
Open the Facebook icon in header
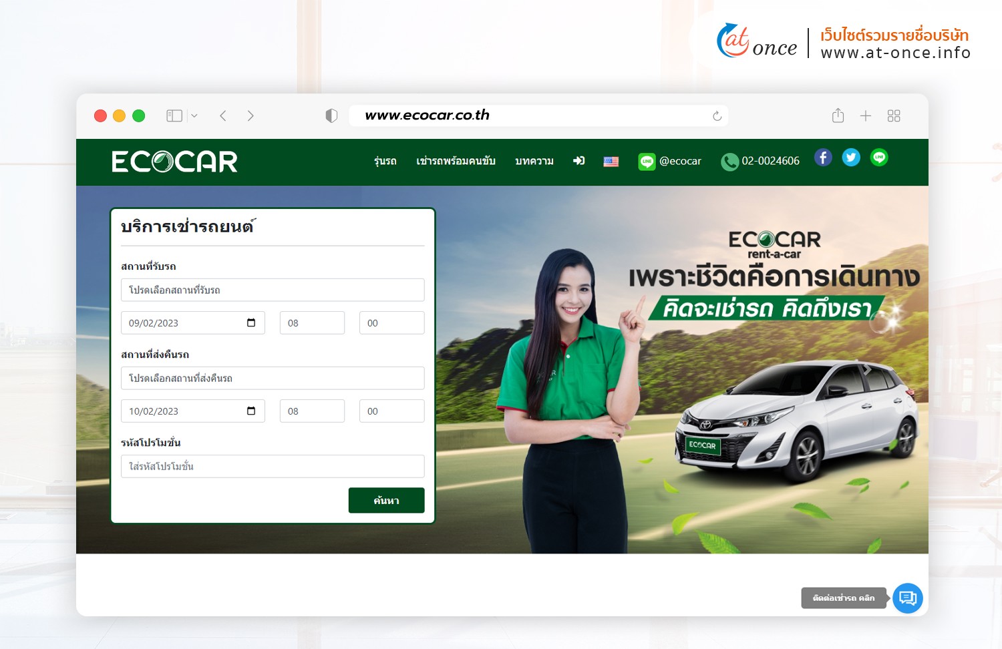tap(823, 158)
